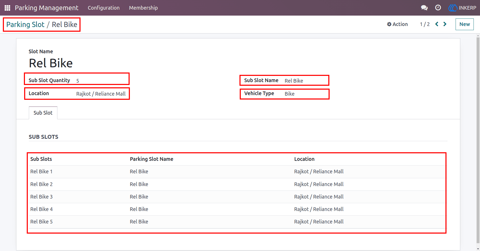Open the Configuration menu
This screenshot has width=480, height=251.
click(104, 8)
